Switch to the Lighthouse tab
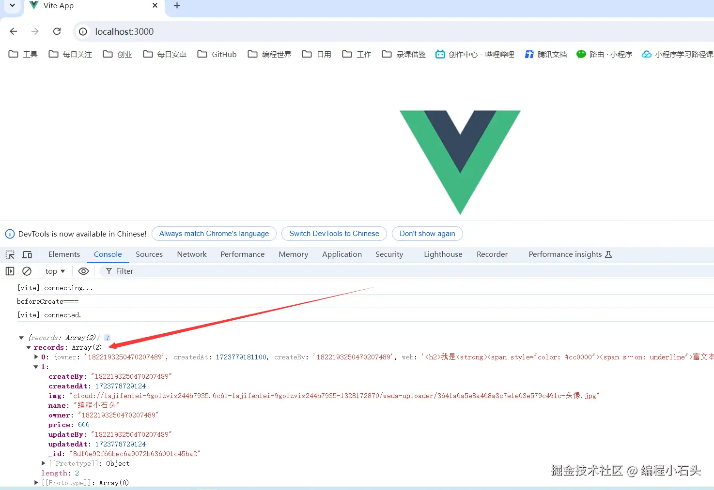The width and height of the screenshot is (714, 490). [x=443, y=254]
